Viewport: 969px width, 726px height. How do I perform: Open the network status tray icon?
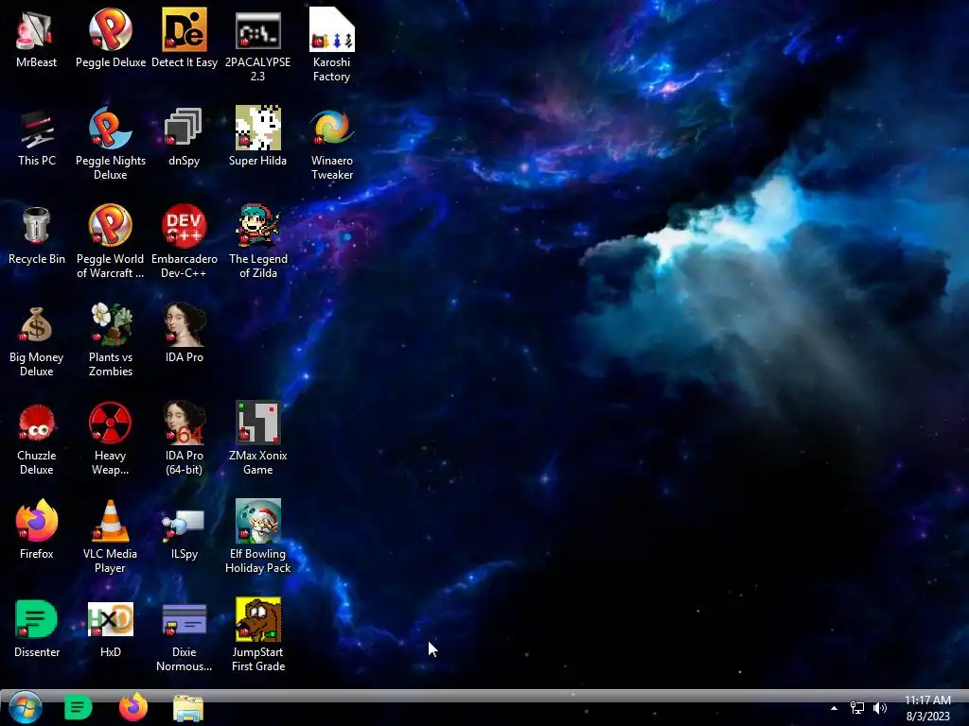[x=857, y=708]
